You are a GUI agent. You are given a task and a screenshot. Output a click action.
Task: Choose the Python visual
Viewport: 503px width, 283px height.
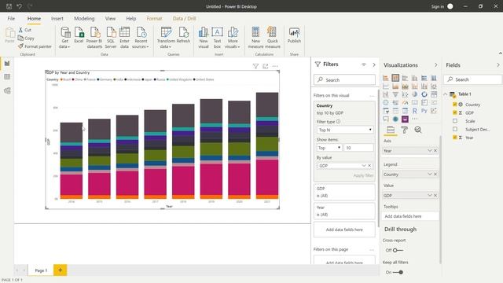[x=424, y=111]
